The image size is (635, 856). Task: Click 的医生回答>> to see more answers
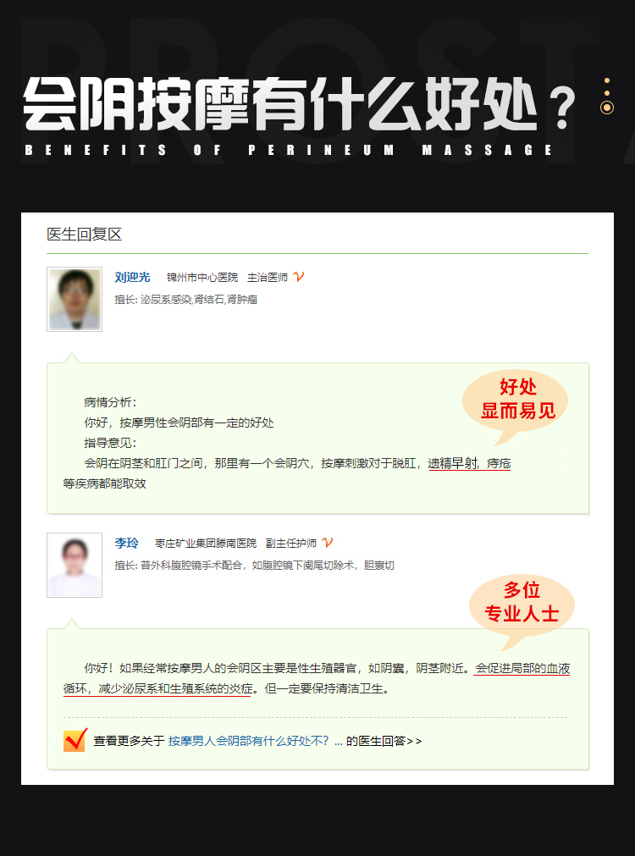pos(384,741)
